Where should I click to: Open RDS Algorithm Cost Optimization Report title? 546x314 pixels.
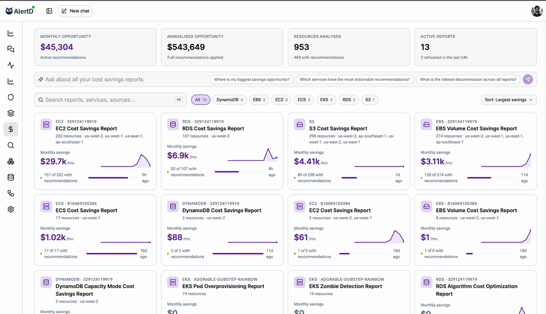[477, 290]
